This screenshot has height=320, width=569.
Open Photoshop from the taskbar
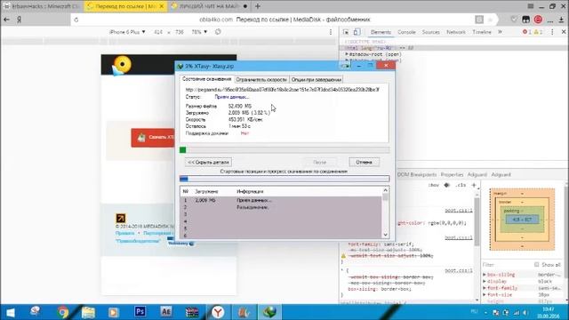tap(140, 312)
